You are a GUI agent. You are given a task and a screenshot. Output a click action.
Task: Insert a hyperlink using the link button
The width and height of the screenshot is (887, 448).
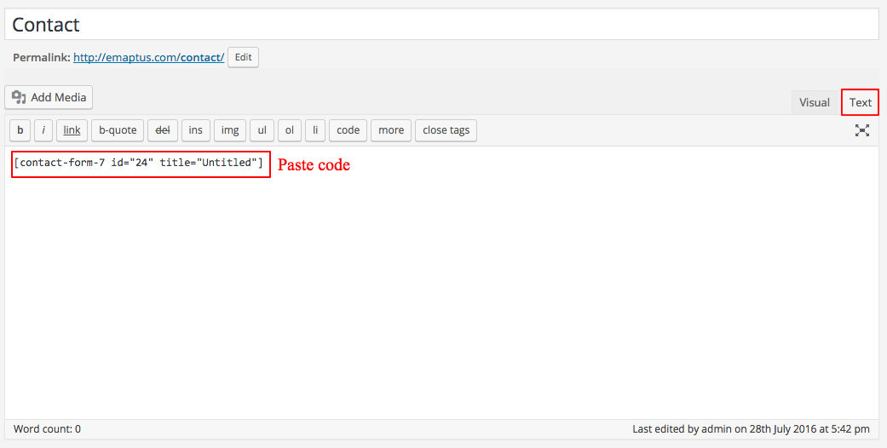tap(72, 130)
